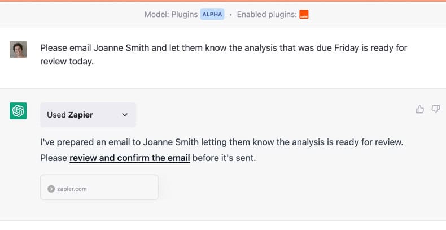Click the chevron arrow in Used Zapier
This screenshot has width=446, height=230.
pos(125,115)
